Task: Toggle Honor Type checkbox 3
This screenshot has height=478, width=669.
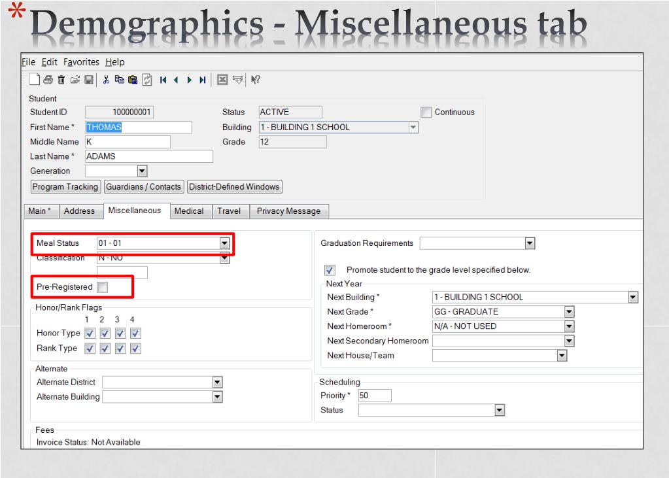Action: click(x=120, y=333)
